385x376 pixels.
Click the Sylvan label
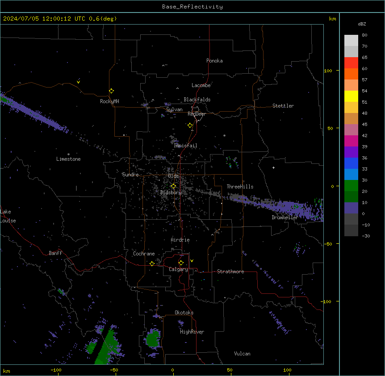tap(174, 109)
